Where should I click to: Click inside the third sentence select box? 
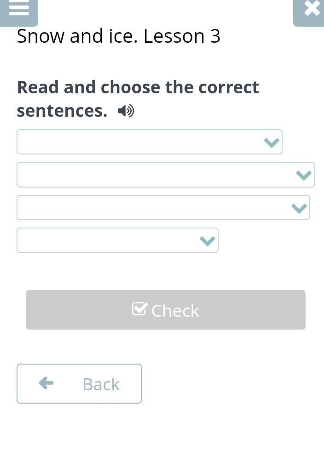pos(147,208)
